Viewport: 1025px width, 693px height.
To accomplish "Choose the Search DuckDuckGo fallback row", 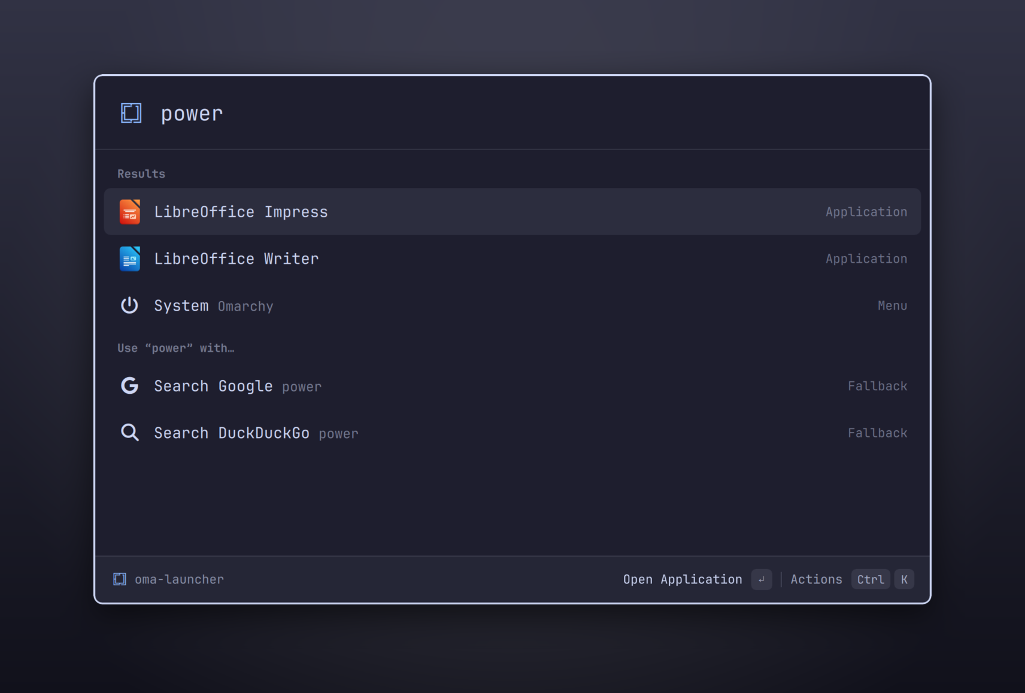I will click(x=512, y=433).
